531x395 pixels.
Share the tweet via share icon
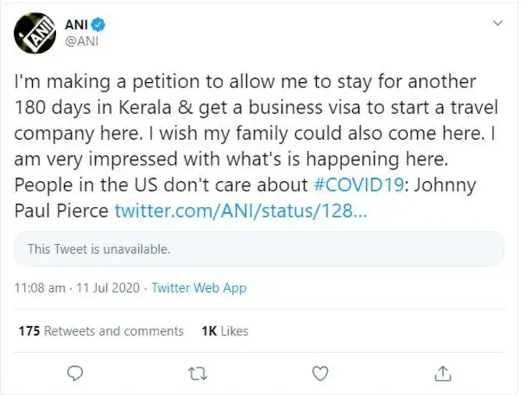pyautogui.click(x=441, y=372)
